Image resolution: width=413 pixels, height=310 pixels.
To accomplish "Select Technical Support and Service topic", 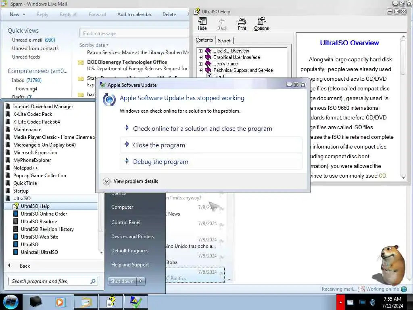I will tap(243, 70).
